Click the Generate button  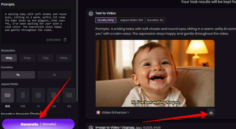[x=38, y=124]
